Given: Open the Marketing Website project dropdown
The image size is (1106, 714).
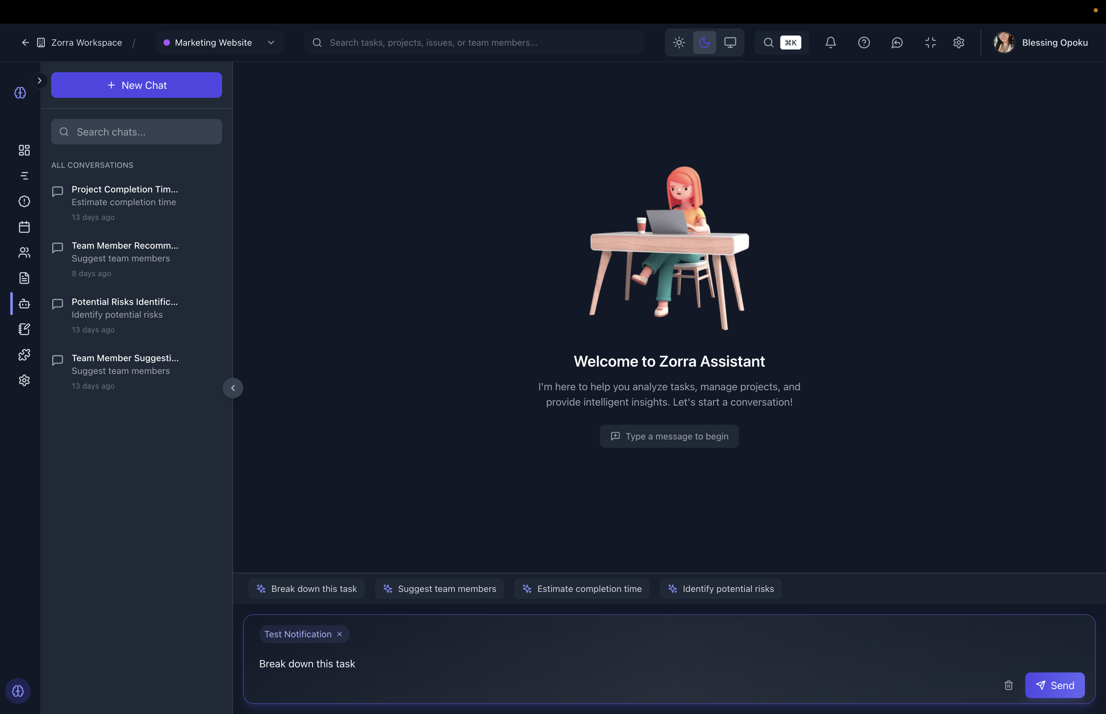Looking at the screenshot, I should pyautogui.click(x=220, y=43).
